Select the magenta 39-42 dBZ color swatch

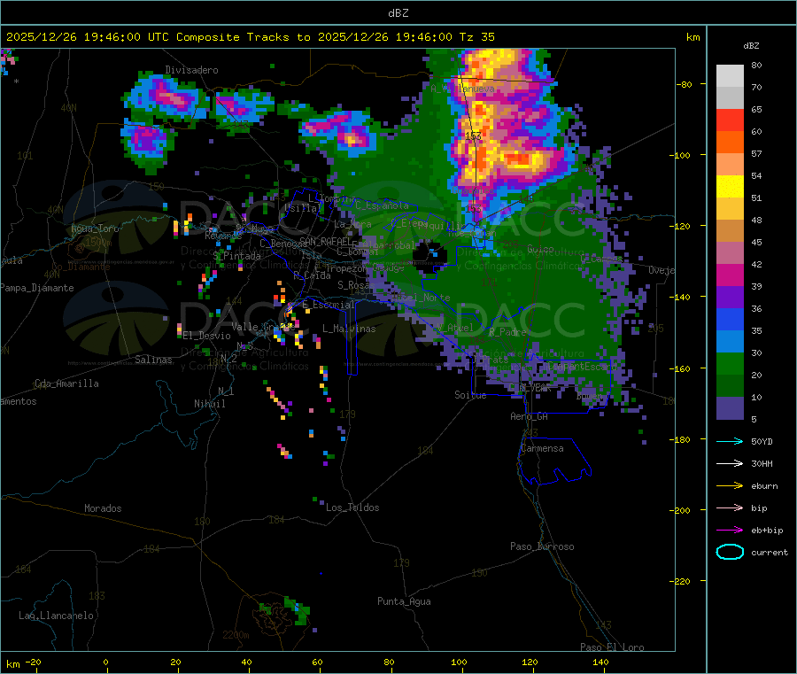tap(730, 275)
